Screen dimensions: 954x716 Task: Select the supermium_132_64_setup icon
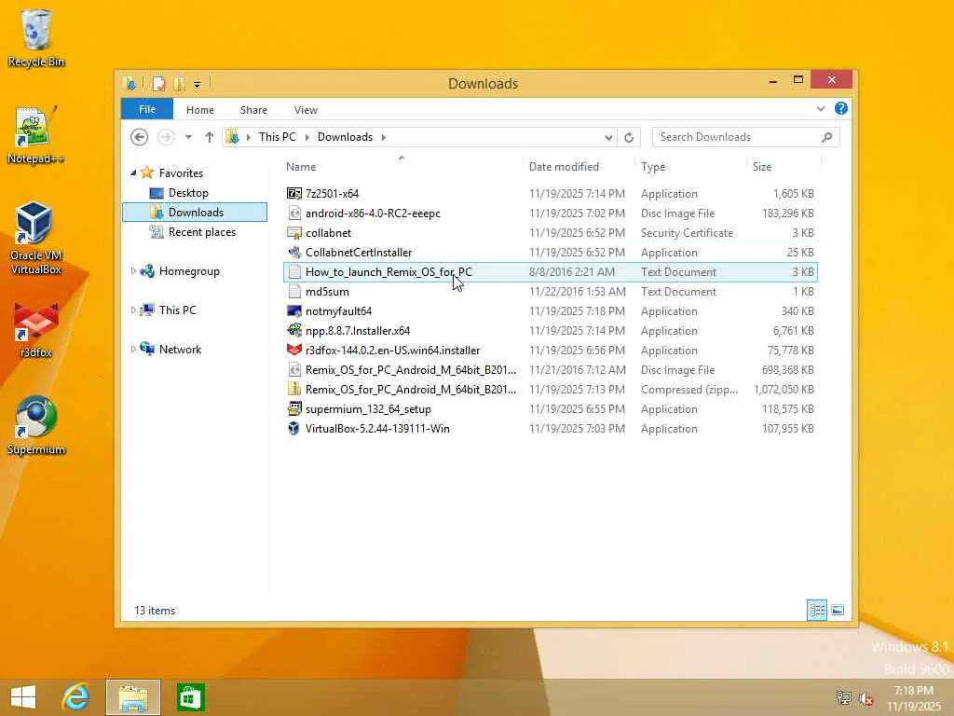tap(293, 409)
